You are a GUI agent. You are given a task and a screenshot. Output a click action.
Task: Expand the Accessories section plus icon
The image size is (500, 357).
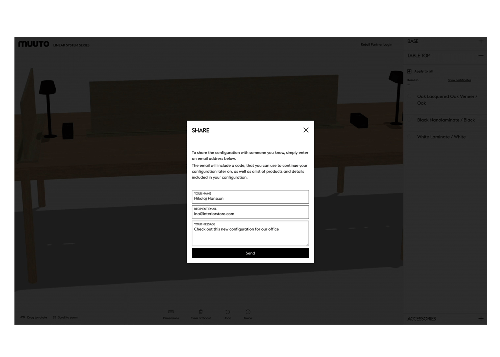[x=481, y=318]
